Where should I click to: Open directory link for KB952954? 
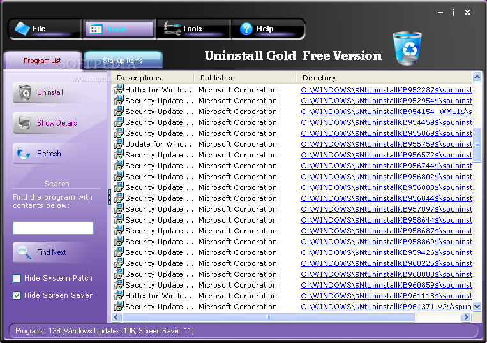pos(386,101)
